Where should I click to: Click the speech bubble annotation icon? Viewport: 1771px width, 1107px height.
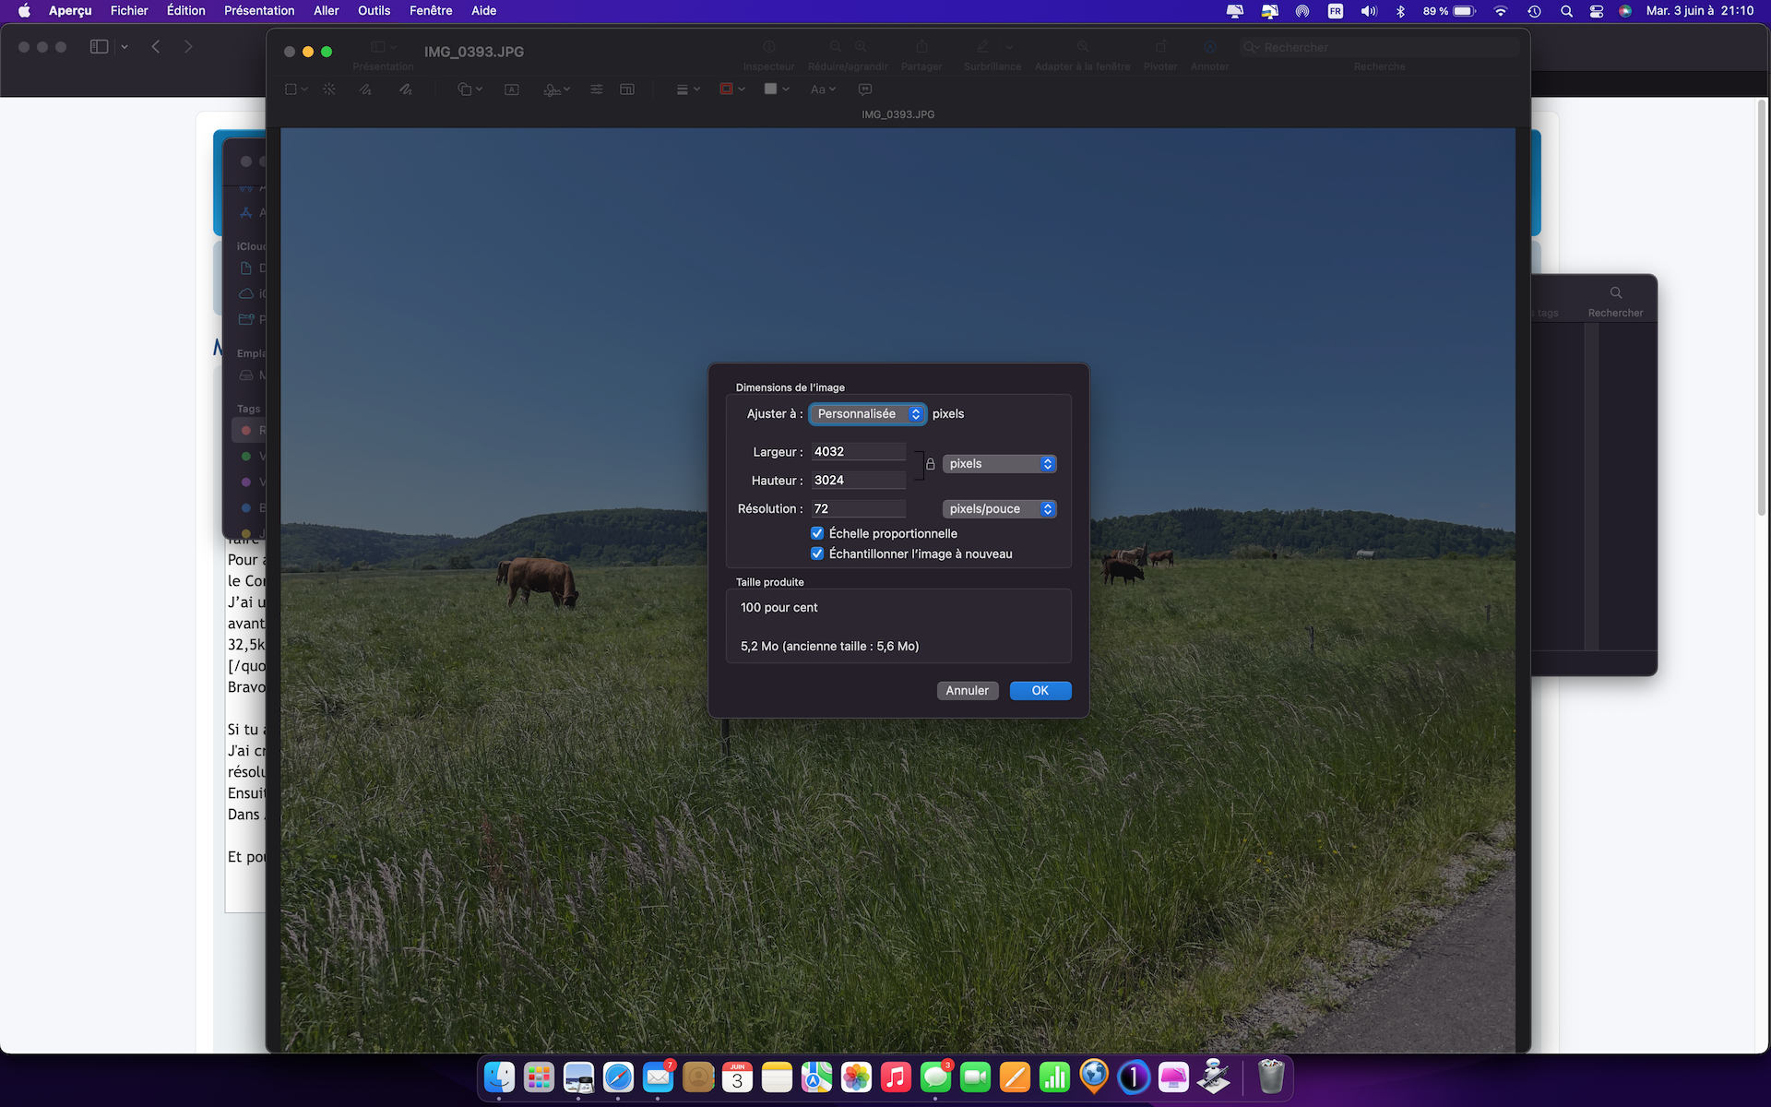pyautogui.click(x=865, y=89)
